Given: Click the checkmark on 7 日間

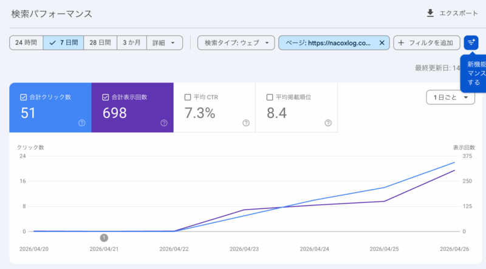Looking at the screenshot, I should pyautogui.click(x=53, y=42).
